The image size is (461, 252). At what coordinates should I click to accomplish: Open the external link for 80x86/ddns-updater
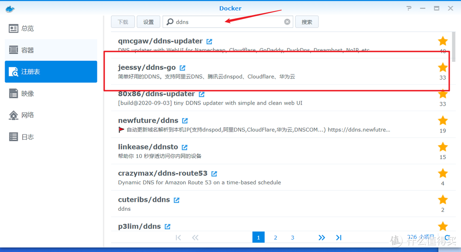tap(201, 94)
